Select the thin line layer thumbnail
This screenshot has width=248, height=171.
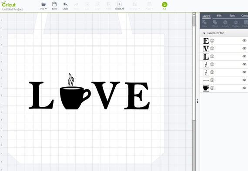click(206, 80)
